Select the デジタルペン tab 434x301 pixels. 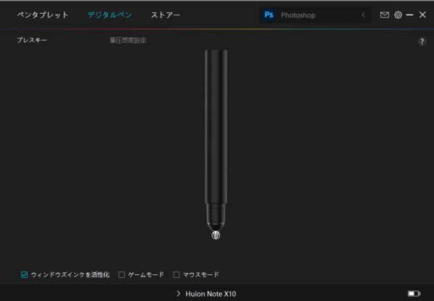pos(109,15)
